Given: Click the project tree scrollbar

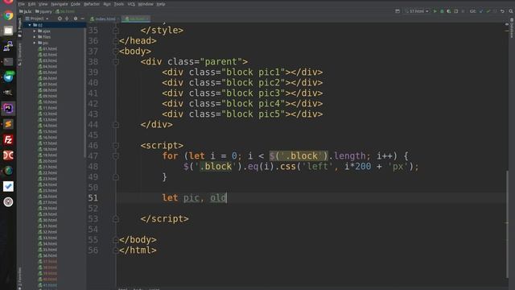Looking at the screenshot, I should coord(84,92).
